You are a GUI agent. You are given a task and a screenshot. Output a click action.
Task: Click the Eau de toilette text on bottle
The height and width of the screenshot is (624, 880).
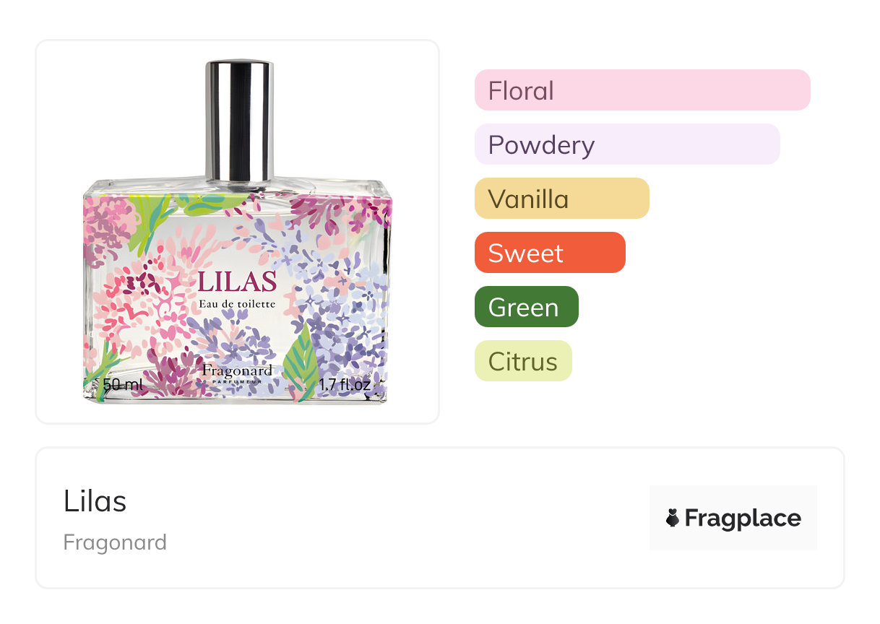[x=238, y=304]
